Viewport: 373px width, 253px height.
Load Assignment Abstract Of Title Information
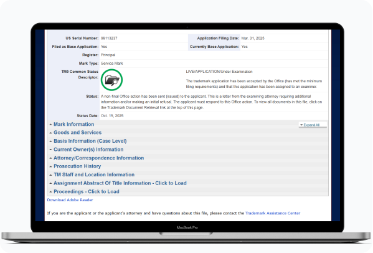click(x=120, y=183)
